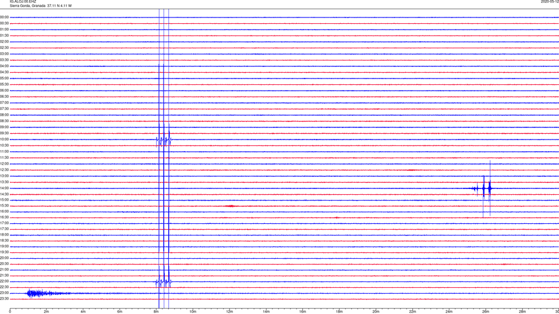The height and width of the screenshot is (314, 559).
Task: Click the 26m axis tick label
Action: click(486, 312)
